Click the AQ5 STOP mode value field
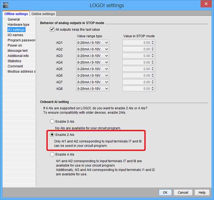Image resolution: width=214 pixels, height=200 pixels. (137, 69)
